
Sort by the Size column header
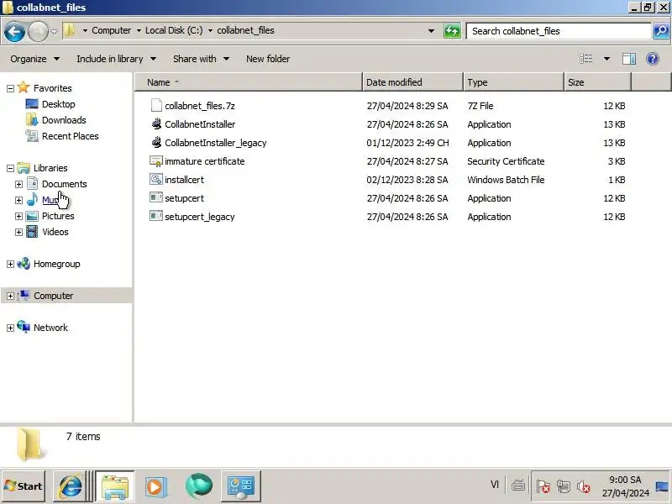(x=597, y=82)
